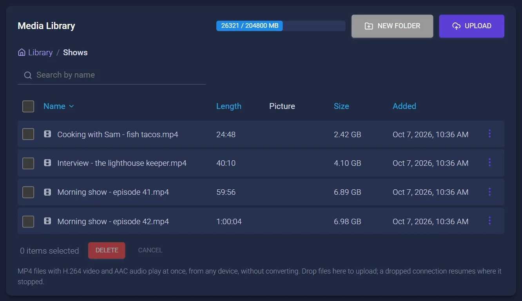The image size is (522, 301).
Task: Click the film icon beside the lighthouse keeper interview
Action: [47, 163]
